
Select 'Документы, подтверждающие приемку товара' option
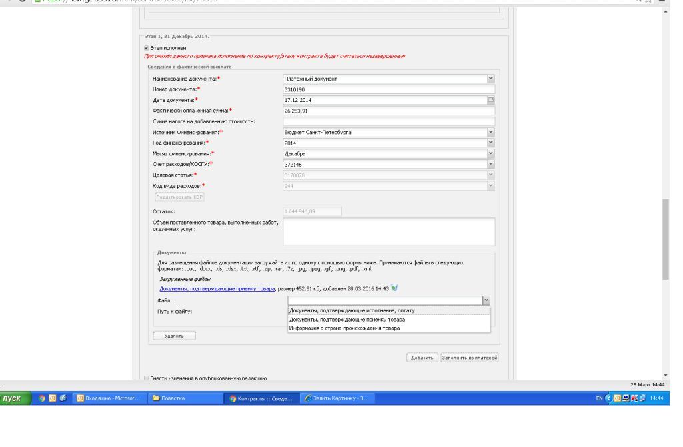point(389,320)
